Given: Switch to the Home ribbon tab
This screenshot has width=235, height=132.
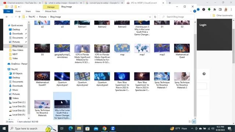Looking at the screenshot, I should 18,11.
